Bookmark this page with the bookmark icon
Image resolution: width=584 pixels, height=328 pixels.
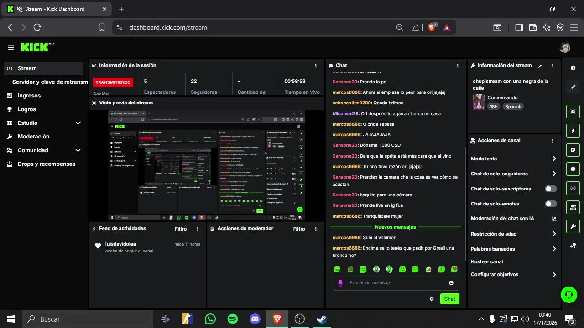pos(102,27)
